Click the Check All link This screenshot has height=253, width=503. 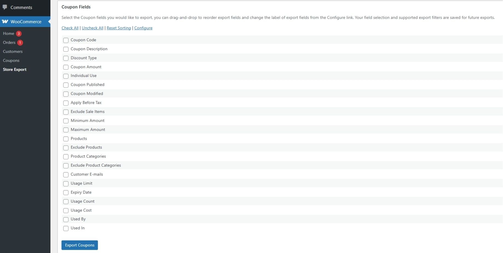pyautogui.click(x=70, y=28)
